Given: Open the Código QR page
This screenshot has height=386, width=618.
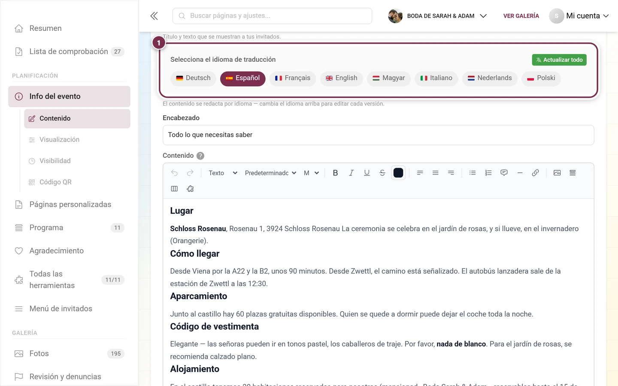Looking at the screenshot, I should coord(77,182).
